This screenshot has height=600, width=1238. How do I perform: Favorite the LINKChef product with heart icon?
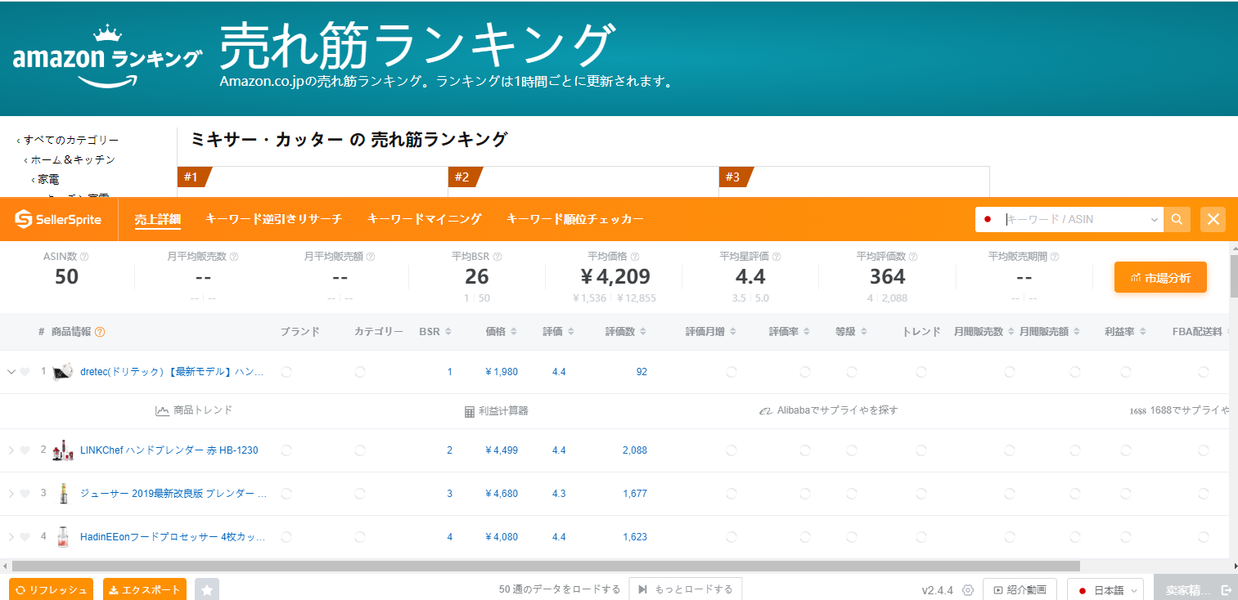[x=25, y=450]
